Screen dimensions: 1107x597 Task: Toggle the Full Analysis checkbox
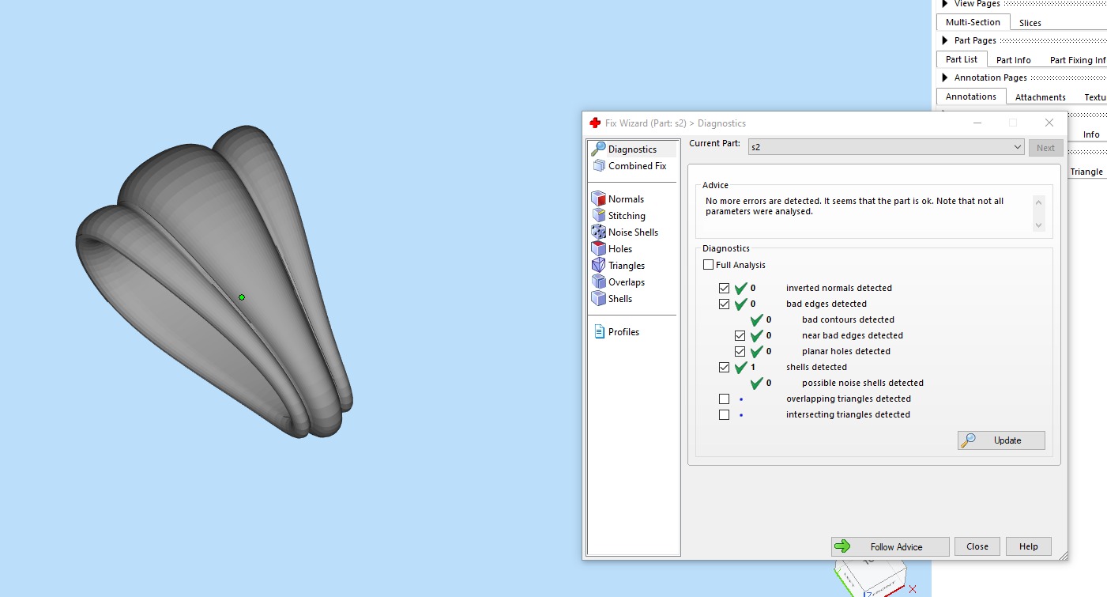708,265
